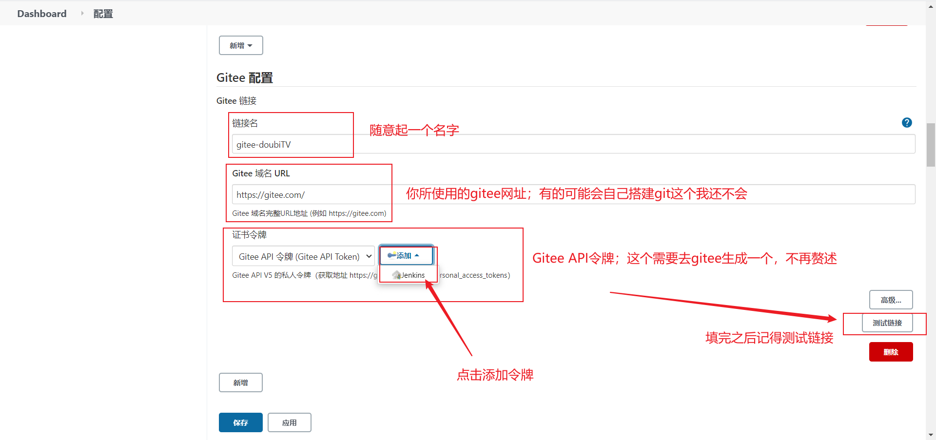
Task: Click the 应用 button
Action: click(x=289, y=422)
